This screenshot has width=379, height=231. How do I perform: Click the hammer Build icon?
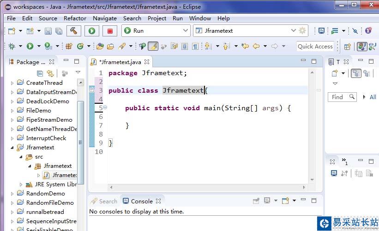(x=73, y=30)
